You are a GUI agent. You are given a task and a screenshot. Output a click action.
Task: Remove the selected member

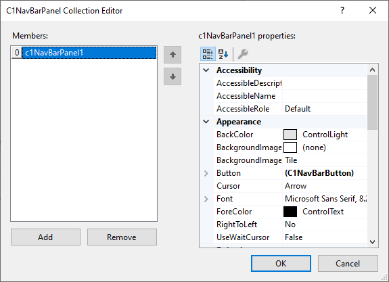coord(122,237)
